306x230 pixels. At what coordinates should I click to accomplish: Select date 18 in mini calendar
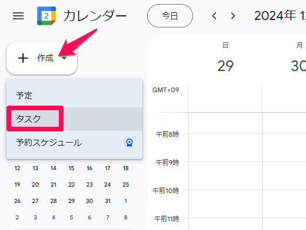coord(125,168)
